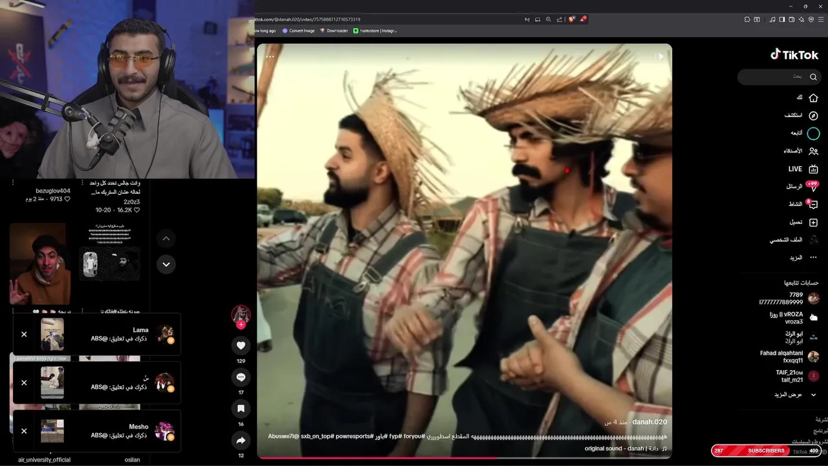Screen dimensions: 828x466
Task: Open the Lama notification video thumbnail
Action: (52, 335)
